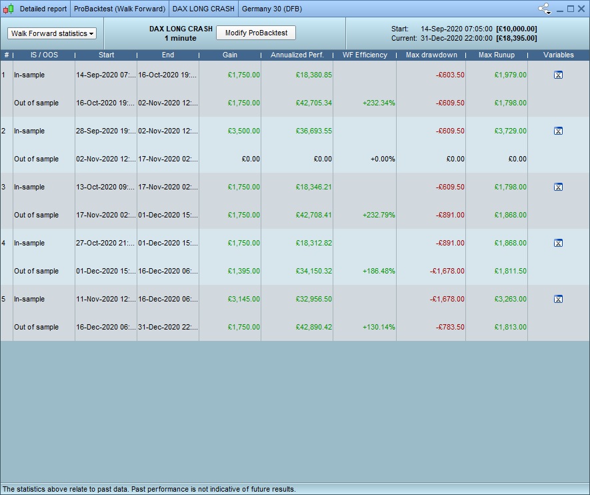
Task: Click WF Efficiency value +232.79%
Action: (x=379, y=215)
